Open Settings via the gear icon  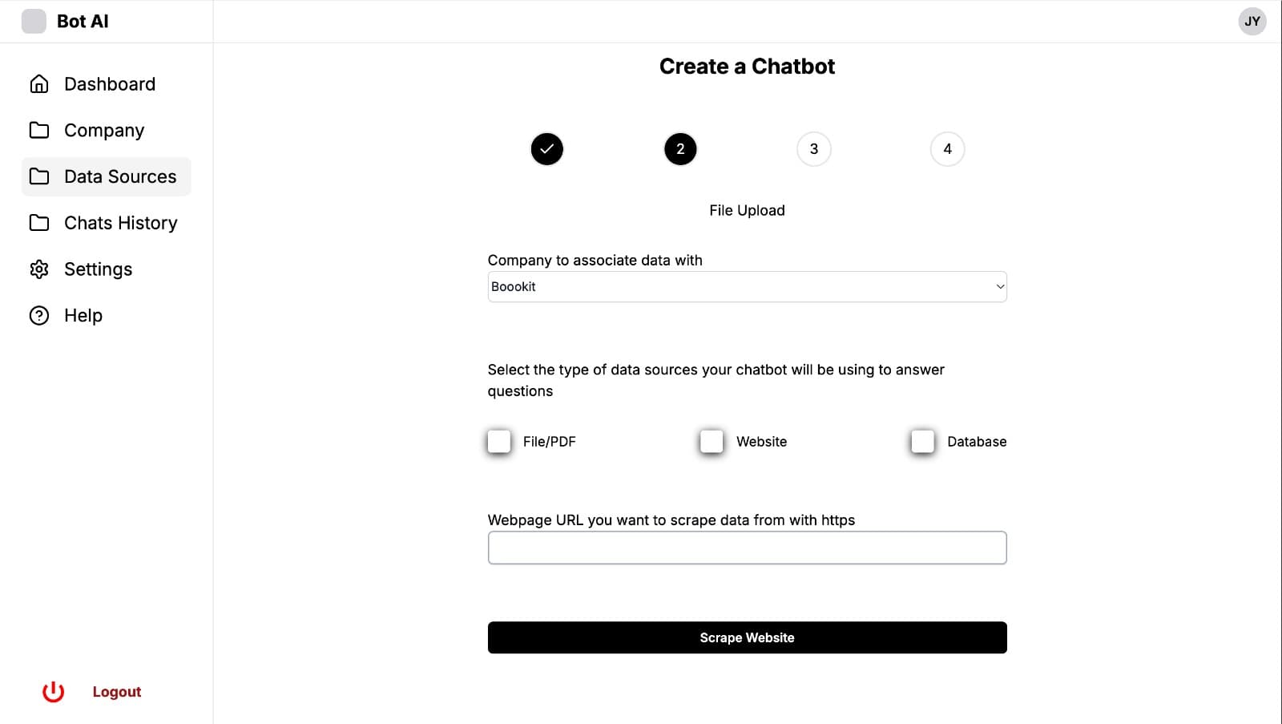click(x=39, y=269)
